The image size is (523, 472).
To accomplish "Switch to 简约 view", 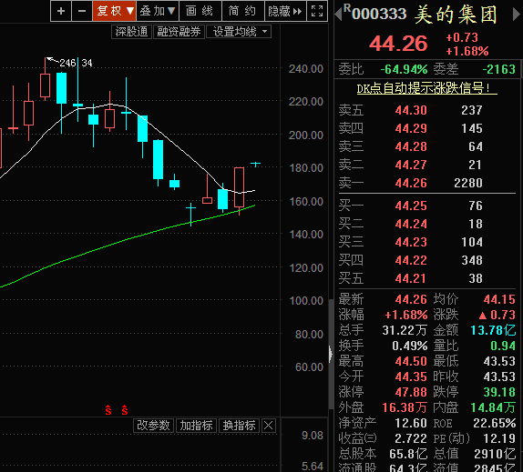I will [242, 11].
